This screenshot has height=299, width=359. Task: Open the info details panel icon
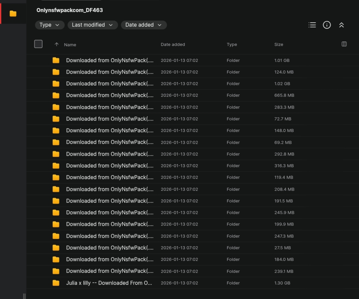point(327,25)
